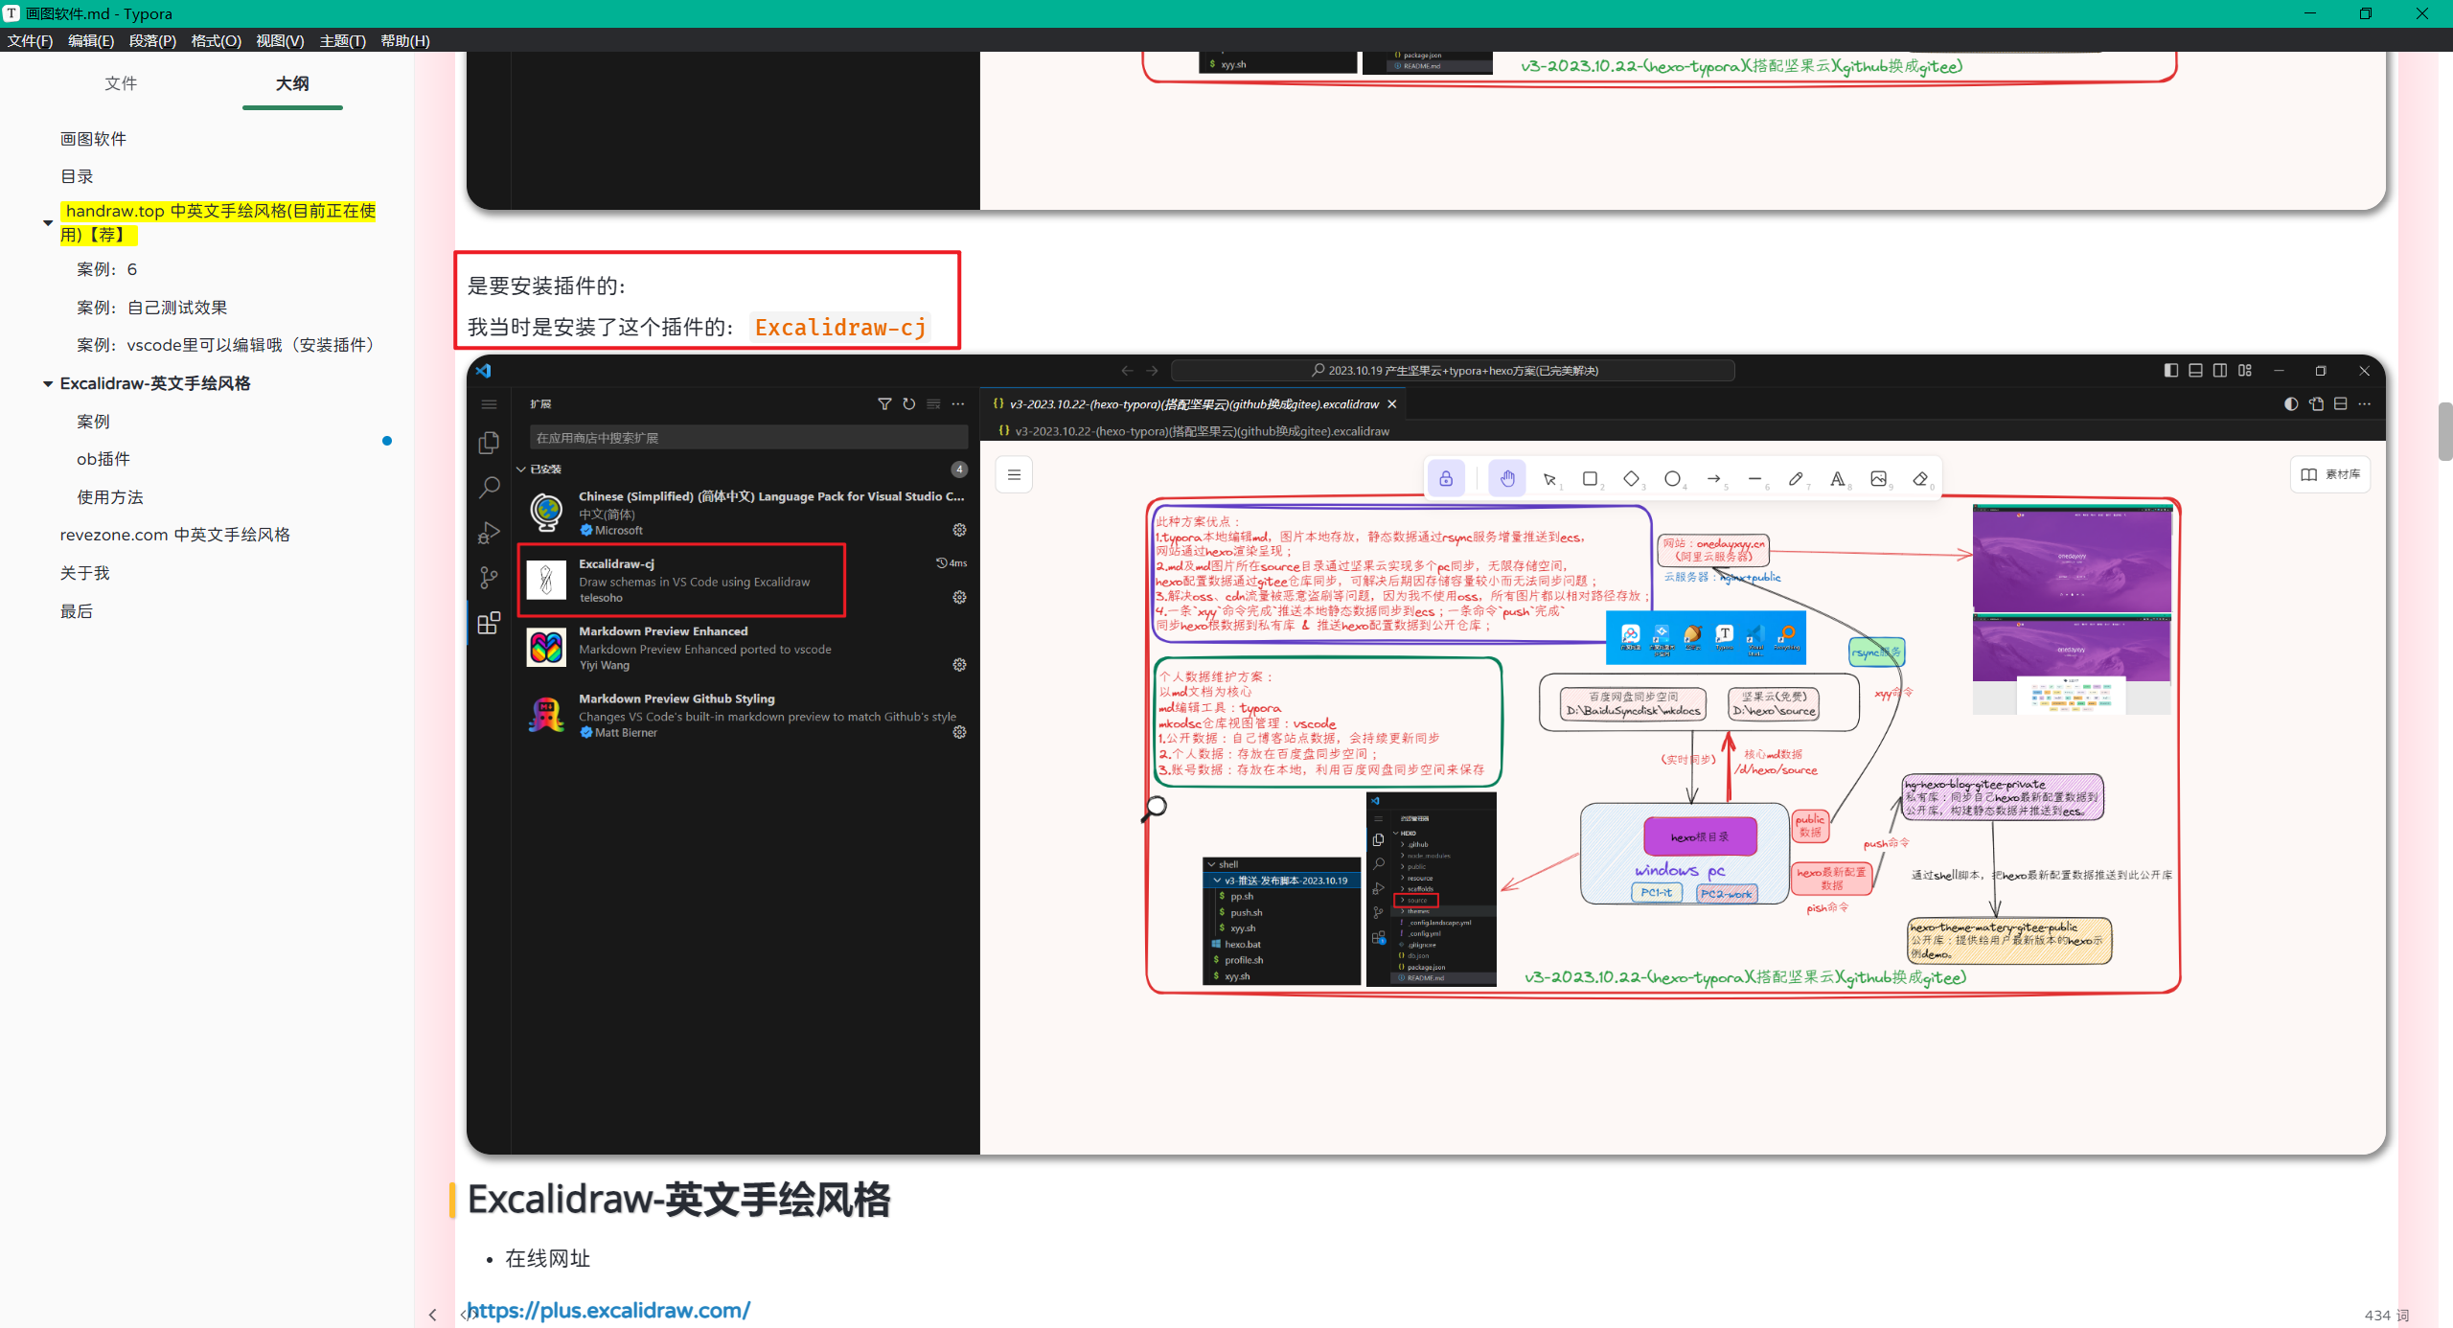The width and height of the screenshot is (2453, 1328).
Task: Close the excalidraw file tab in VS Code
Action: click(x=1392, y=404)
